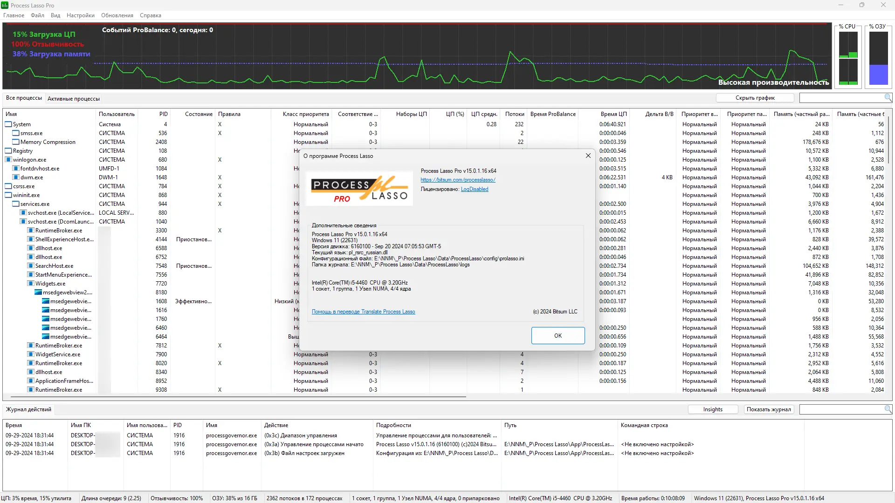Click the Скрыть график button
895x503 pixels.
(755, 98)
